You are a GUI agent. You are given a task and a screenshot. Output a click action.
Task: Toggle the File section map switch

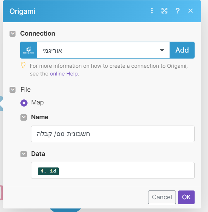tap(12, 90)
